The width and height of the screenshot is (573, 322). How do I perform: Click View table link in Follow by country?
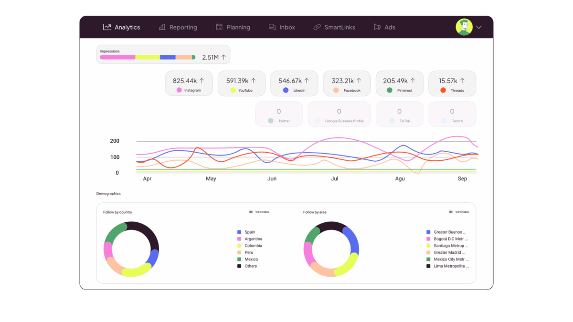click(262, 212)
